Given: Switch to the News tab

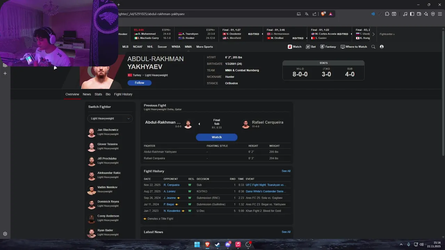Looking at the screenshot, I should 87,94.
